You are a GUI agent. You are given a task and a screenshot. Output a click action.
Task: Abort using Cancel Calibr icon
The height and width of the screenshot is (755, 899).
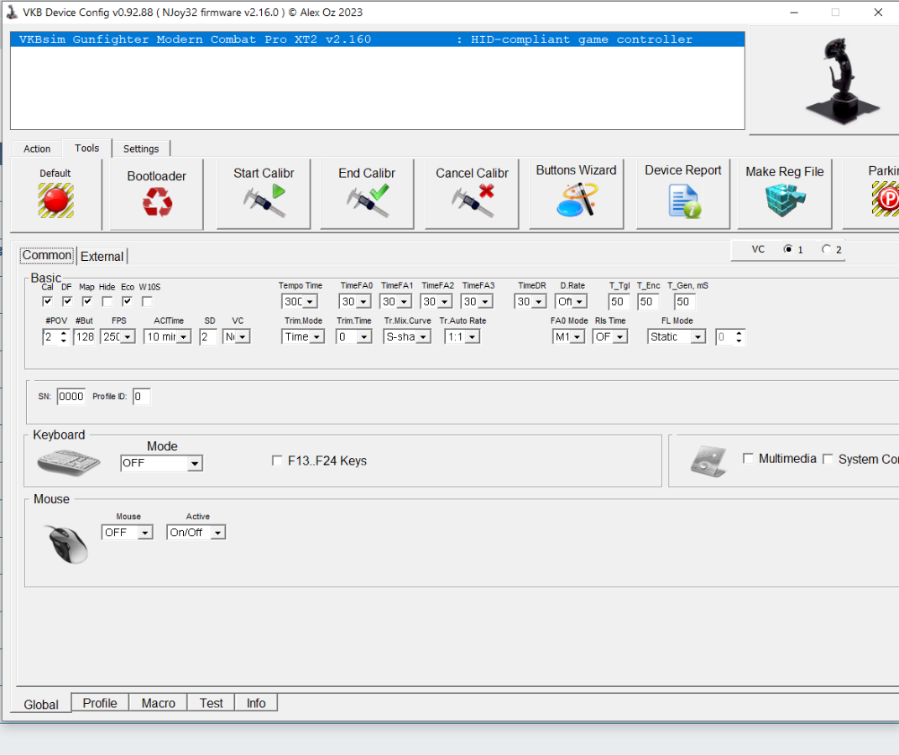click(473, 200)
